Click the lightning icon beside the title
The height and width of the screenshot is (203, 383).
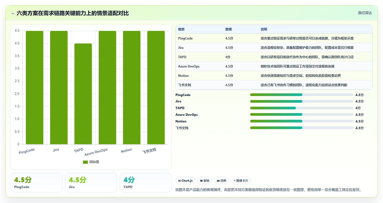click(13, 13)
